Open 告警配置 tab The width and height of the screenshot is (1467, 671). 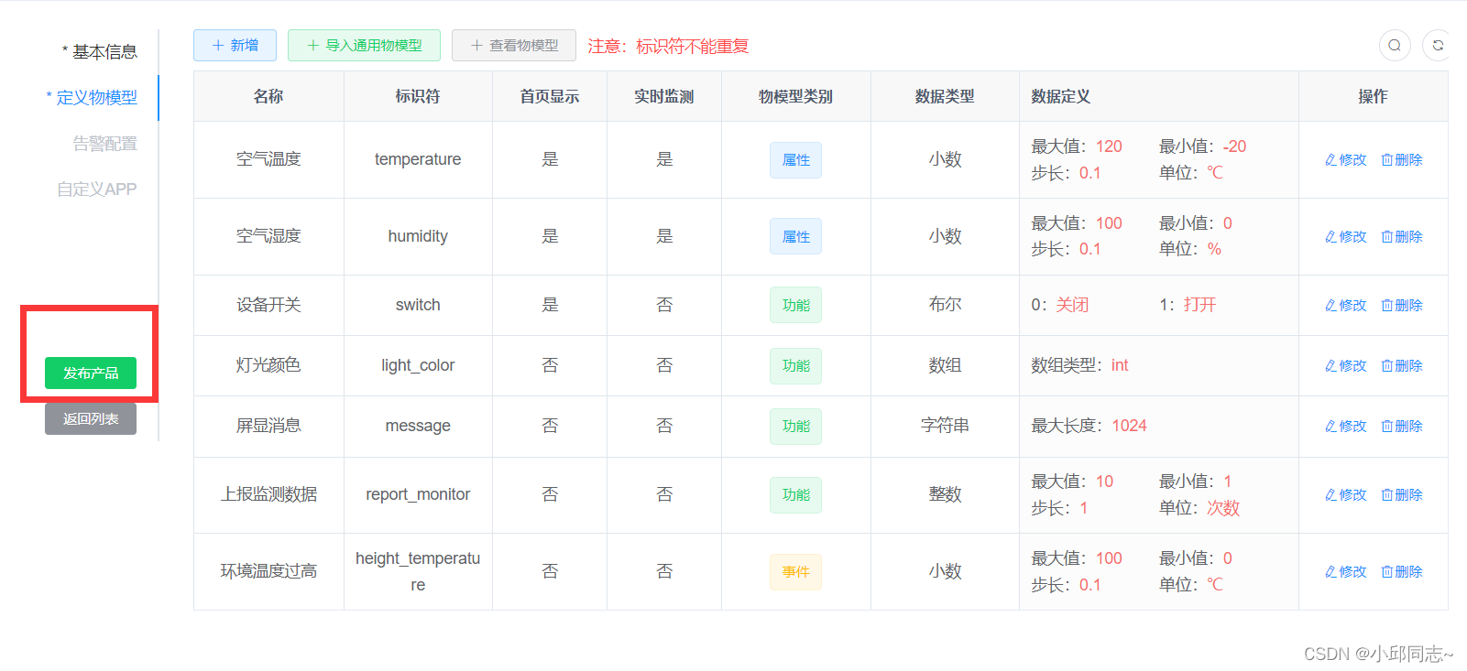pyautogui.click(x=104, y=144)
